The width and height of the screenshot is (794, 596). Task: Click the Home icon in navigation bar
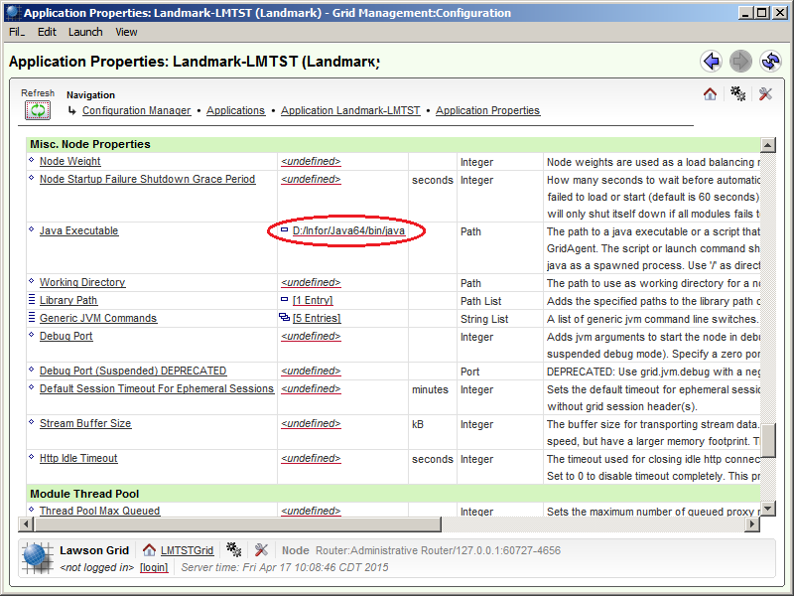711,94
